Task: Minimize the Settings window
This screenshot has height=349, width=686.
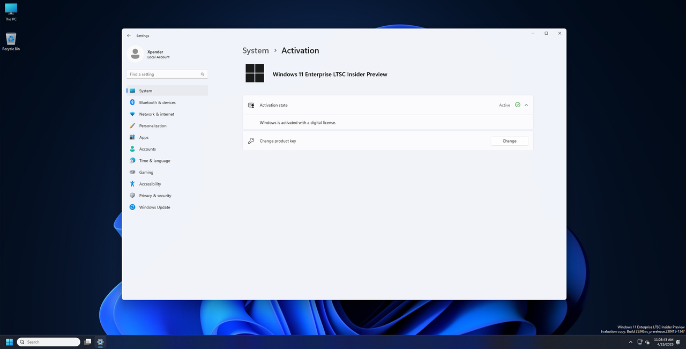Action: [533, 33]
